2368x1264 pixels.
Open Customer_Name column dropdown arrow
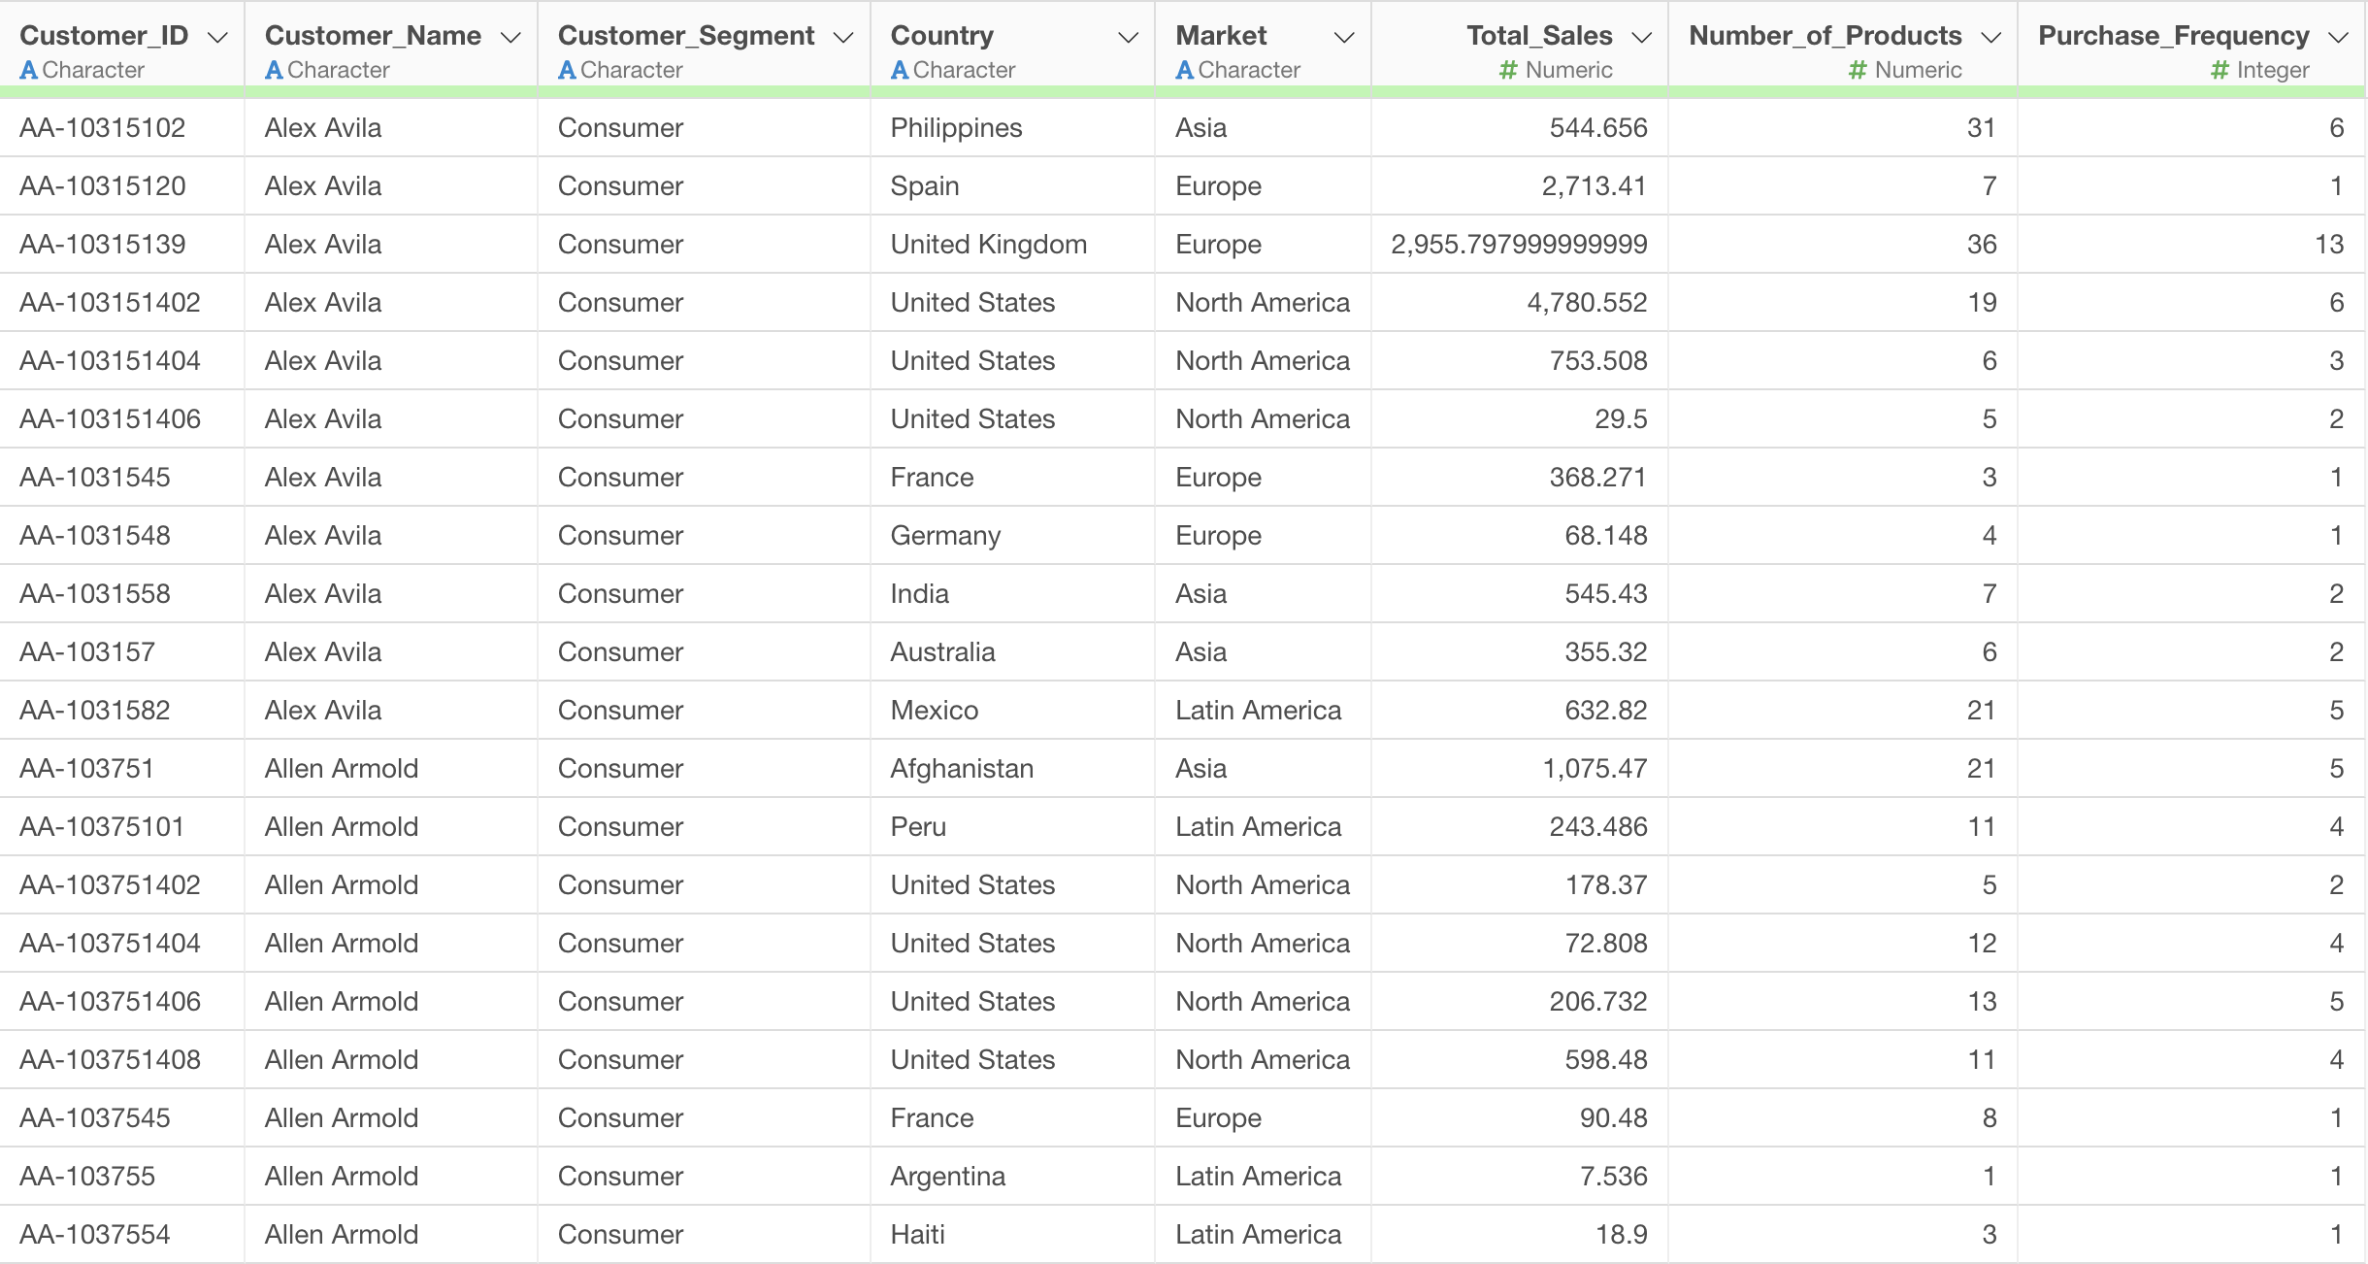[x=510, y=38]
